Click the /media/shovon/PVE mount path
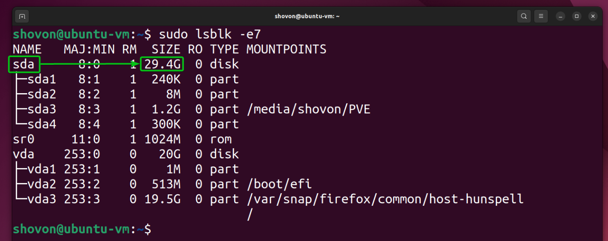 click(308, 109)
